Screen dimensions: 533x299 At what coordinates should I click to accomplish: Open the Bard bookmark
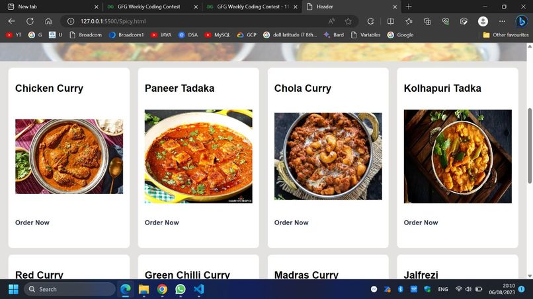333,34
